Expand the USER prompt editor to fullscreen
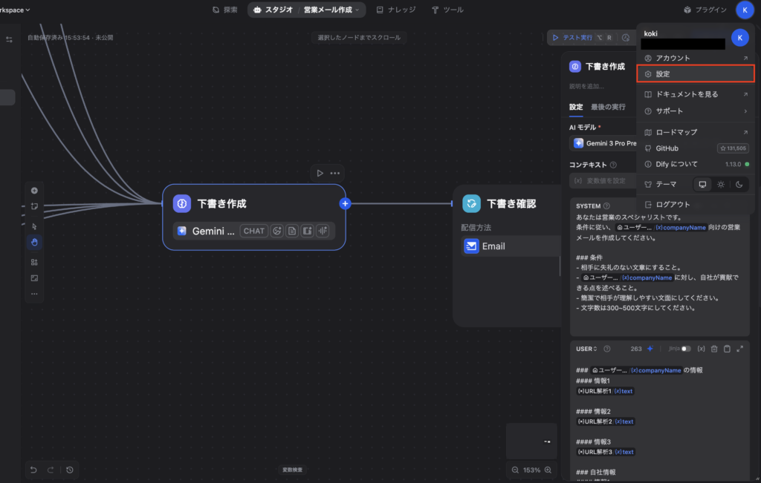 pos(739,349)
